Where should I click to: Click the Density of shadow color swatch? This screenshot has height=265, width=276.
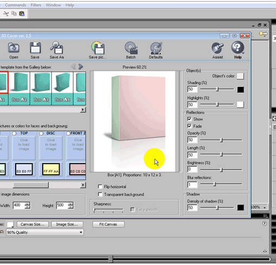click(x=240, y=207)
